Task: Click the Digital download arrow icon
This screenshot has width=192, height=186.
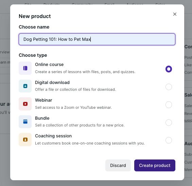Action: [x=25, y=86]
